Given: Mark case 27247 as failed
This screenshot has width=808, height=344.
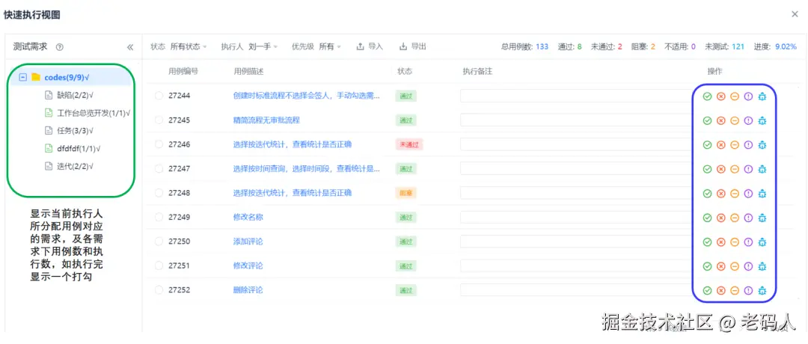Looking at the screenshot, I should pos(721,169).
